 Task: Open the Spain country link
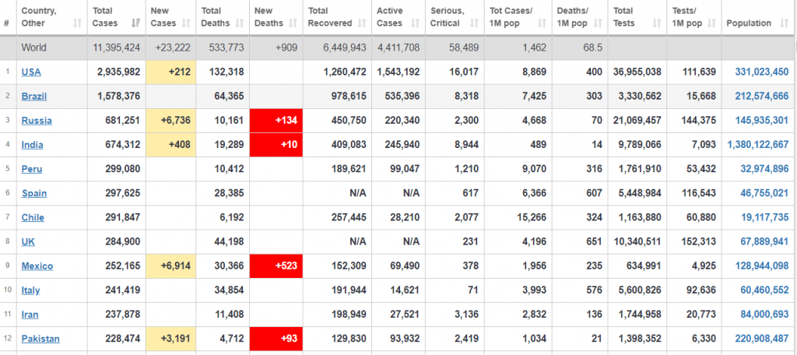pyautogui.click(x=34, y=193)
